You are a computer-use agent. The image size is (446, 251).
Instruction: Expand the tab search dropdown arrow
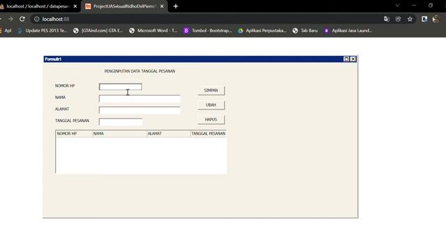click(397, 6)
